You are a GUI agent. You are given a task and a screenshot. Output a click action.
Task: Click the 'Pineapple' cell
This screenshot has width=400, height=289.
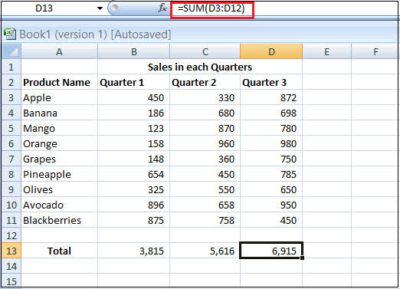pos(59,174)
